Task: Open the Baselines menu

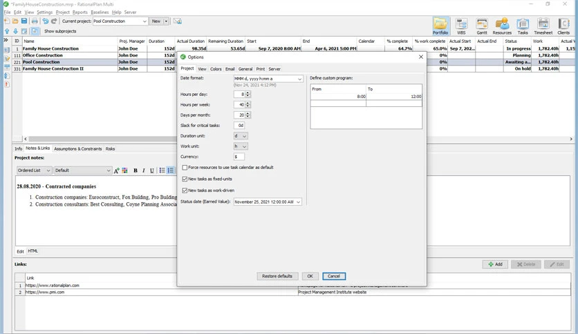Action: tap(100, 12)
